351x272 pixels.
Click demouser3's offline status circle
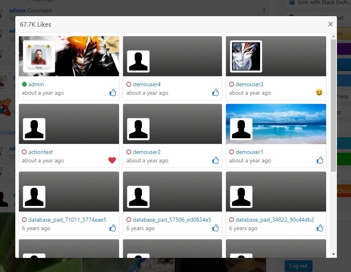pos(232,84)
